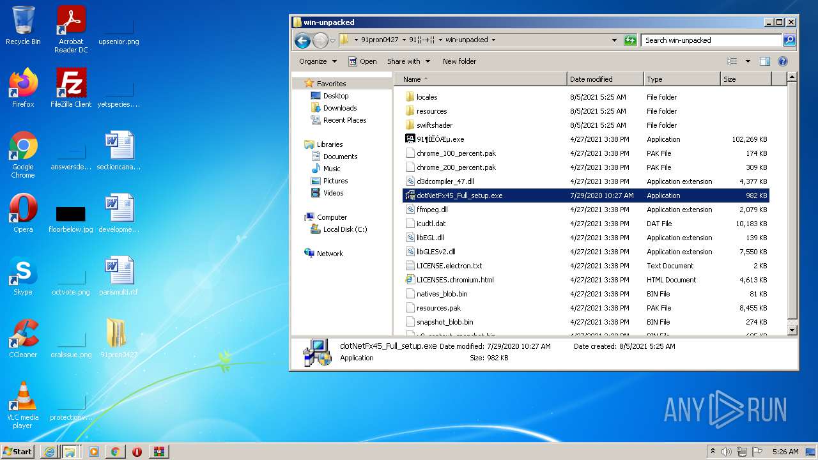818x460 pixels.
Task: Show the preview pane icon
Action: [765, 61]
